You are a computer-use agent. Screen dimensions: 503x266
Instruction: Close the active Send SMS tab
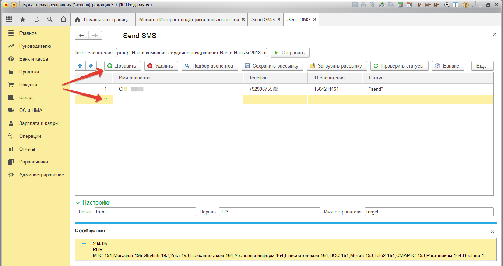pos(314,19)
